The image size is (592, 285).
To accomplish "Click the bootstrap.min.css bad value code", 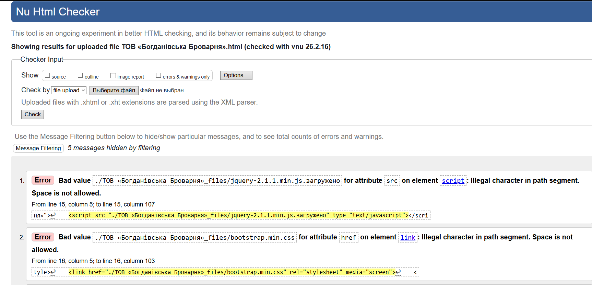I will point(194,237).
